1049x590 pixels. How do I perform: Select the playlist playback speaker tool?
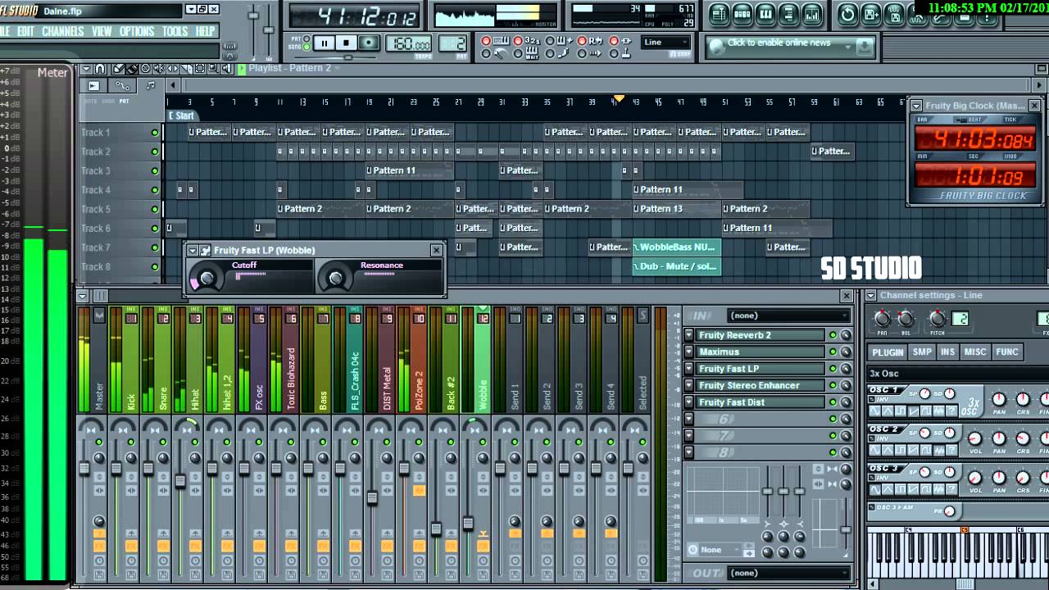(x=226, y=69)
